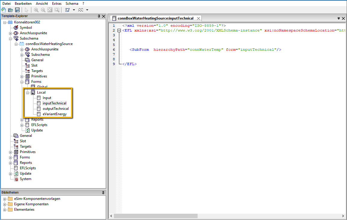
Task: Expand the top-level Update node
Action: [x=11, y=174]
